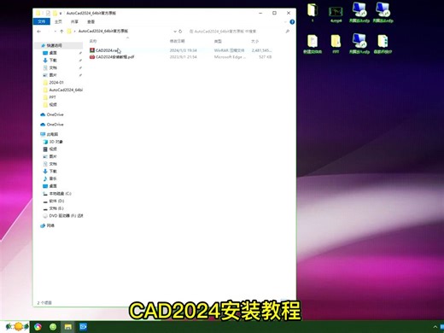Select 网络 (Network) in sidebar
This screenshot has width=444, height=333.
pyautogui.click(x=50, y=225)
